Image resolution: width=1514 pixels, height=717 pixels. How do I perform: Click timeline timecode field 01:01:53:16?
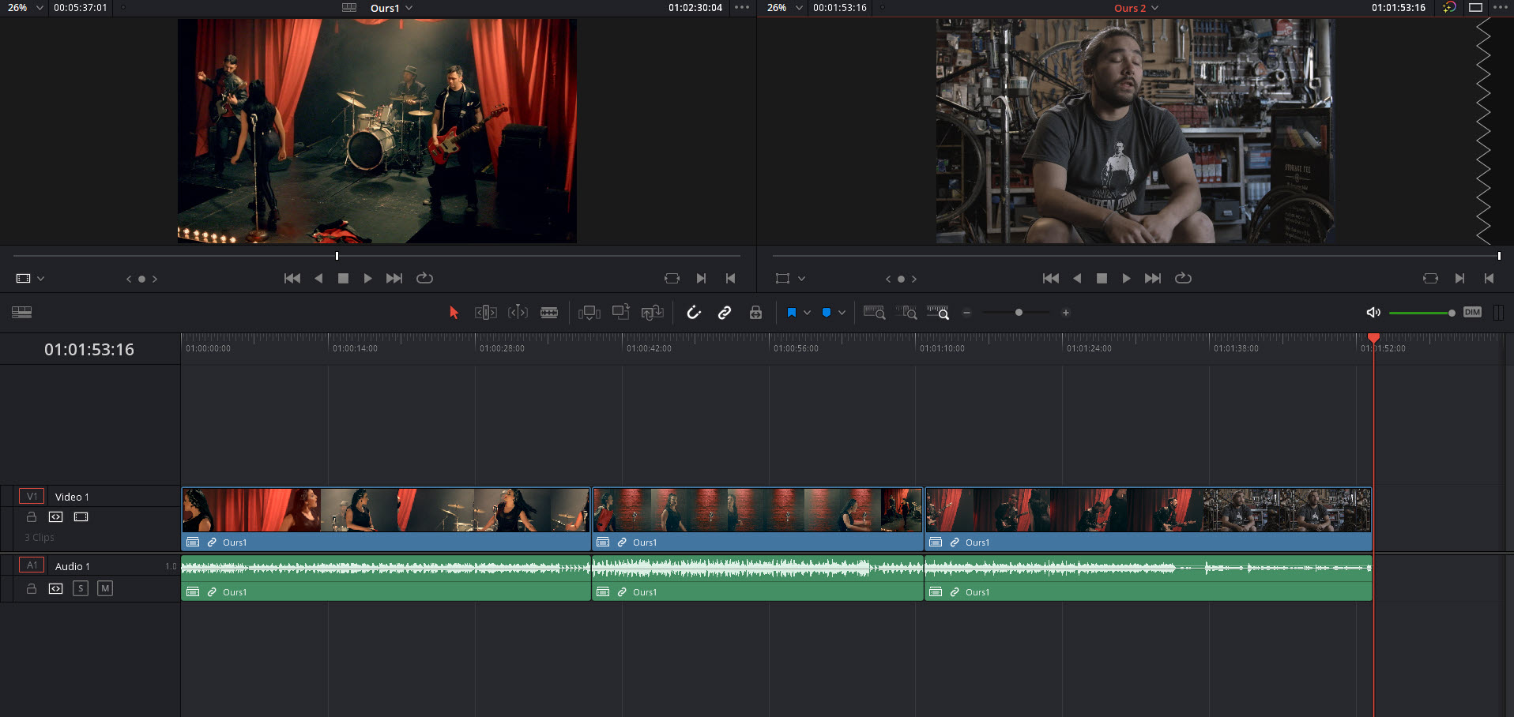coord(89,350)
